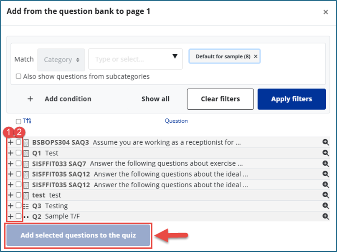Preview the BSBOPS304 SAQ3 question magnifier icon
This screenshot has height=252, width=337.
tap(326, 142)
